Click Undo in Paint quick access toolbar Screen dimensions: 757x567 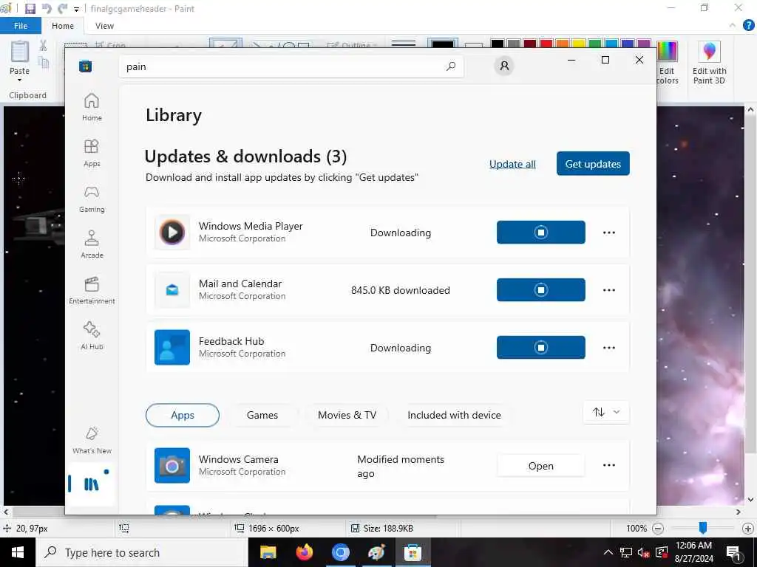[x=47, y=9]
